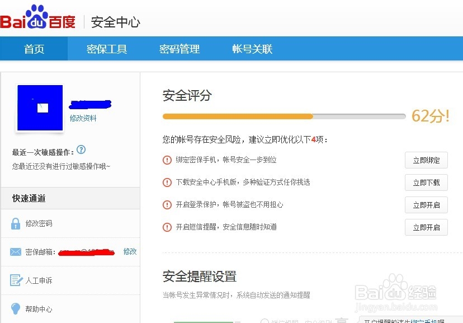Open 帮助中心 link
463x323 pixels.
tap(39, 309)
